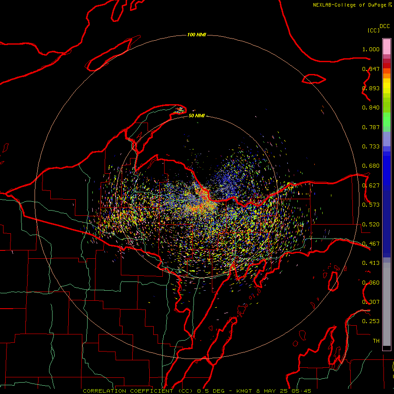394x394 pixels.
Task: Click the 05:45 timestamp in the caption
Action: [301, 391]
